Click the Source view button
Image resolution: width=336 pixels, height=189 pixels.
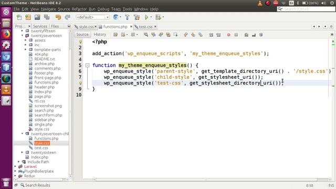click(82, 35)
